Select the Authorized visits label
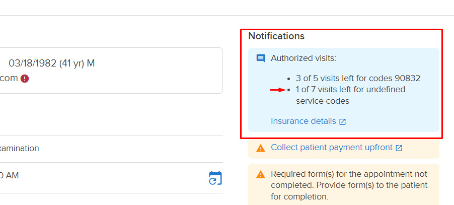This screenshot has width=454, height=205. pos(304,58)
